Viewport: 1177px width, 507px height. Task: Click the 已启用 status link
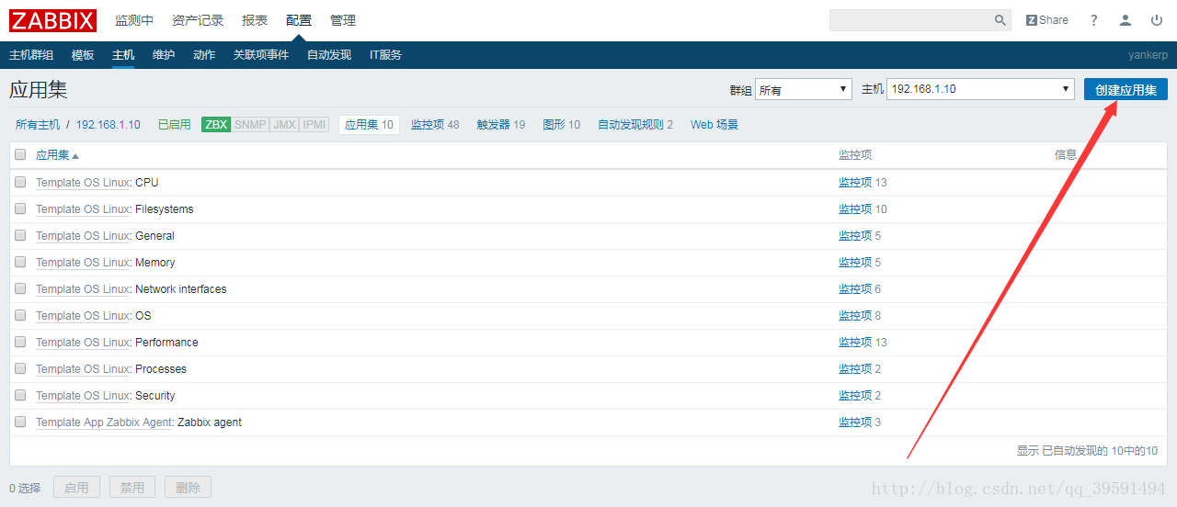pos(174,125)
